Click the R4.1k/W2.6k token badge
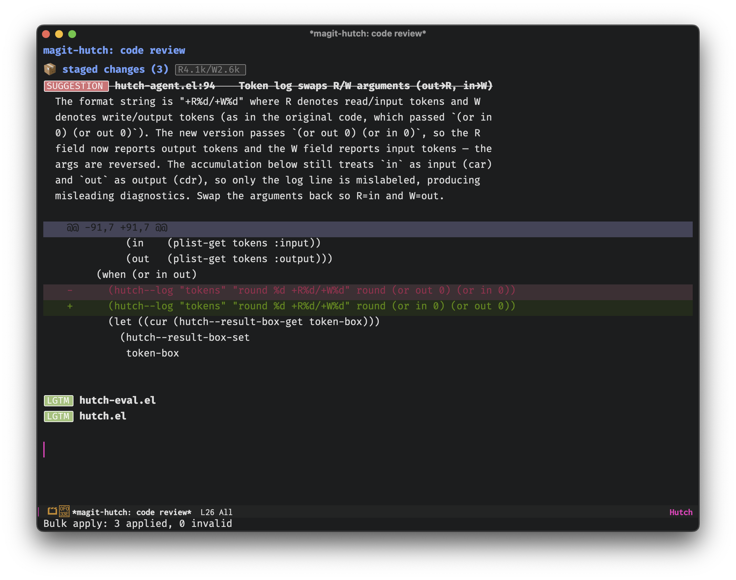This screenshot has height=580, width=736. pos(210,69)
